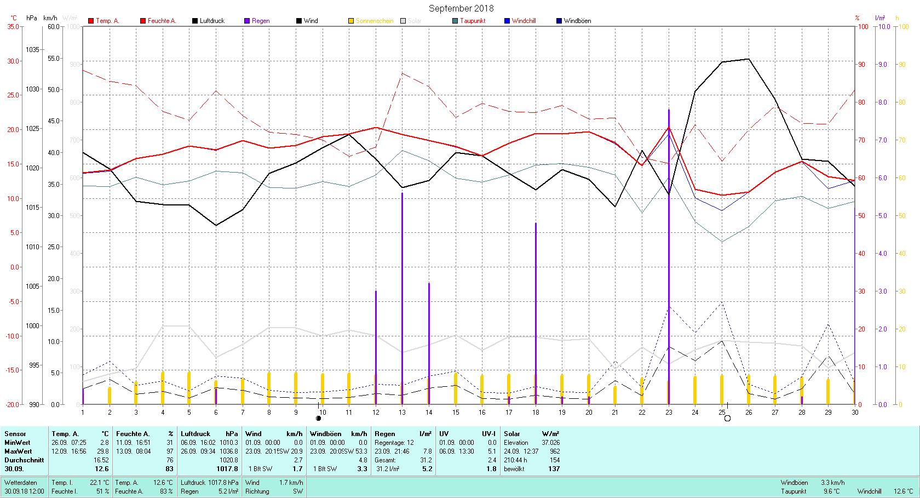920x498 pixels.
Task: Select the "Regen" legend label
Action: (261, 21)
